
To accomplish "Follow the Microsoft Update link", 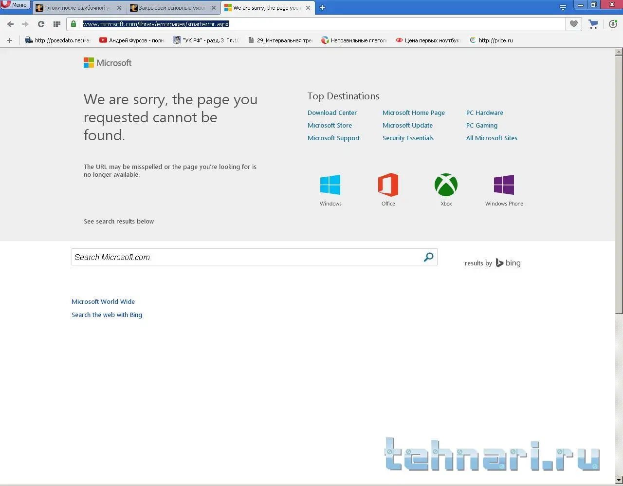I will pos(407,125).
